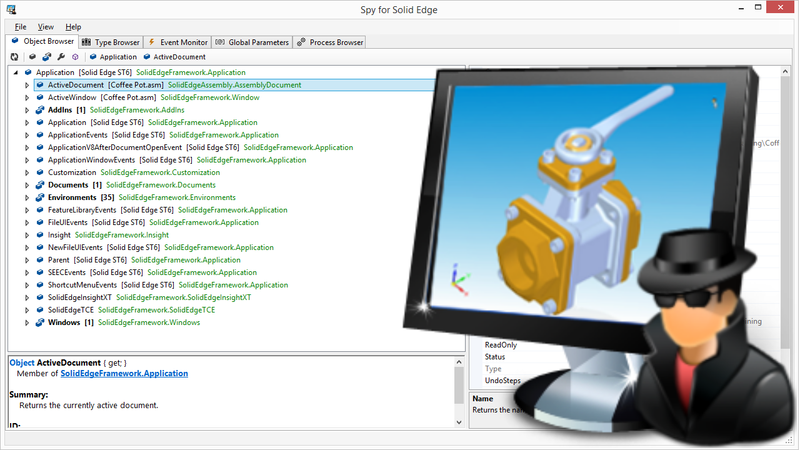Viewport: 800px width, 450px height.
Task: Click the cube icon beside SEECEvents
Action: (x=40, y=272)
